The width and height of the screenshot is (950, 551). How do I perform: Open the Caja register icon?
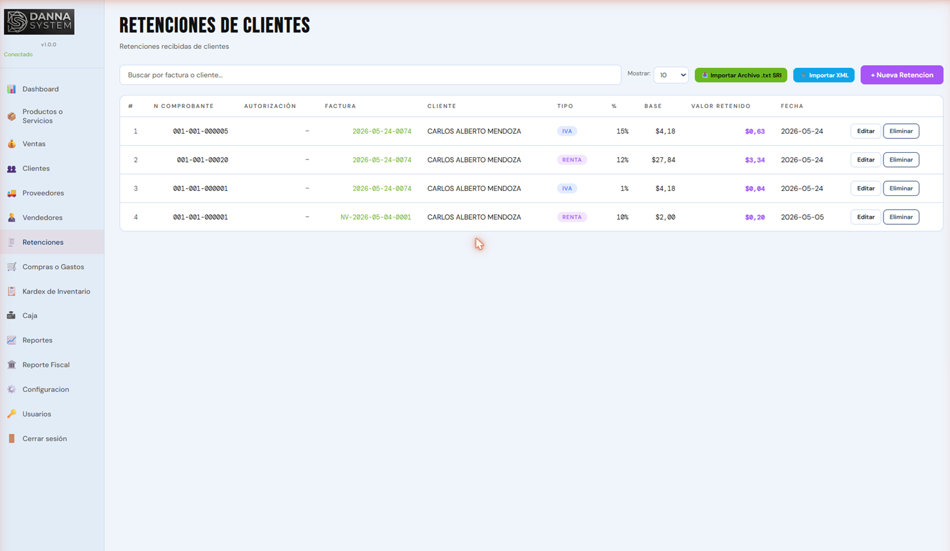(11, 315)
